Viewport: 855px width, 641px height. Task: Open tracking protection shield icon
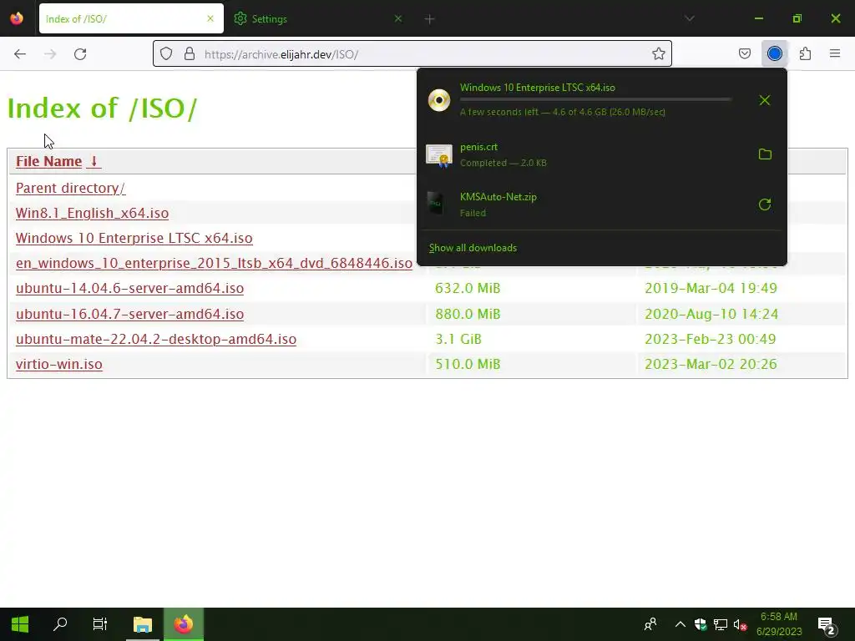tap(166, 53)
